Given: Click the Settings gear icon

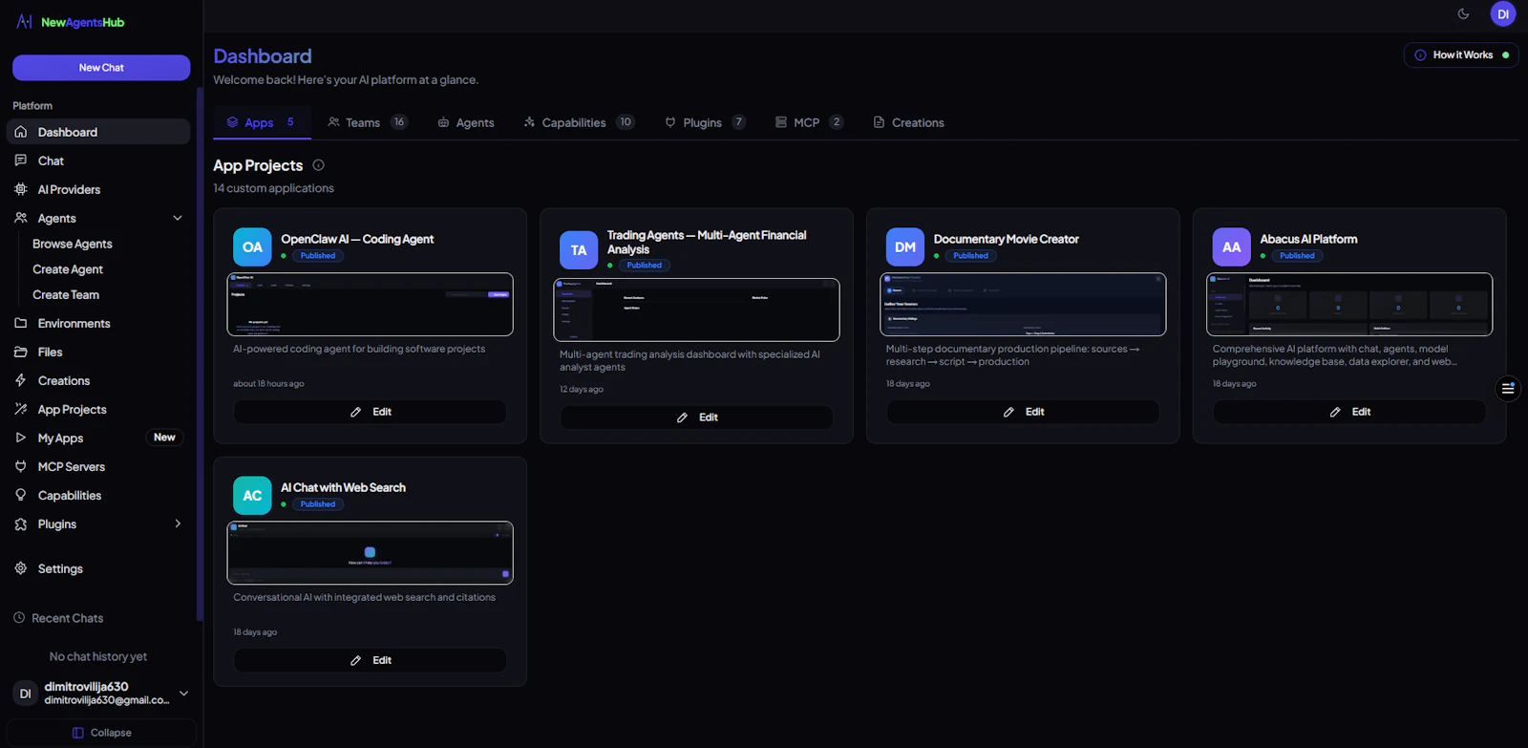Looking at the screenshot, I should coord(21,568).
